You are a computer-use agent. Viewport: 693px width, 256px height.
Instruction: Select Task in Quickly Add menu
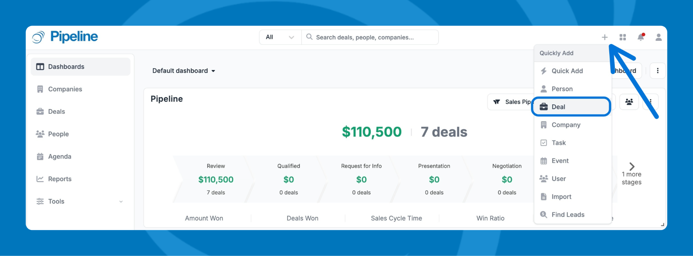coord(558,143)
